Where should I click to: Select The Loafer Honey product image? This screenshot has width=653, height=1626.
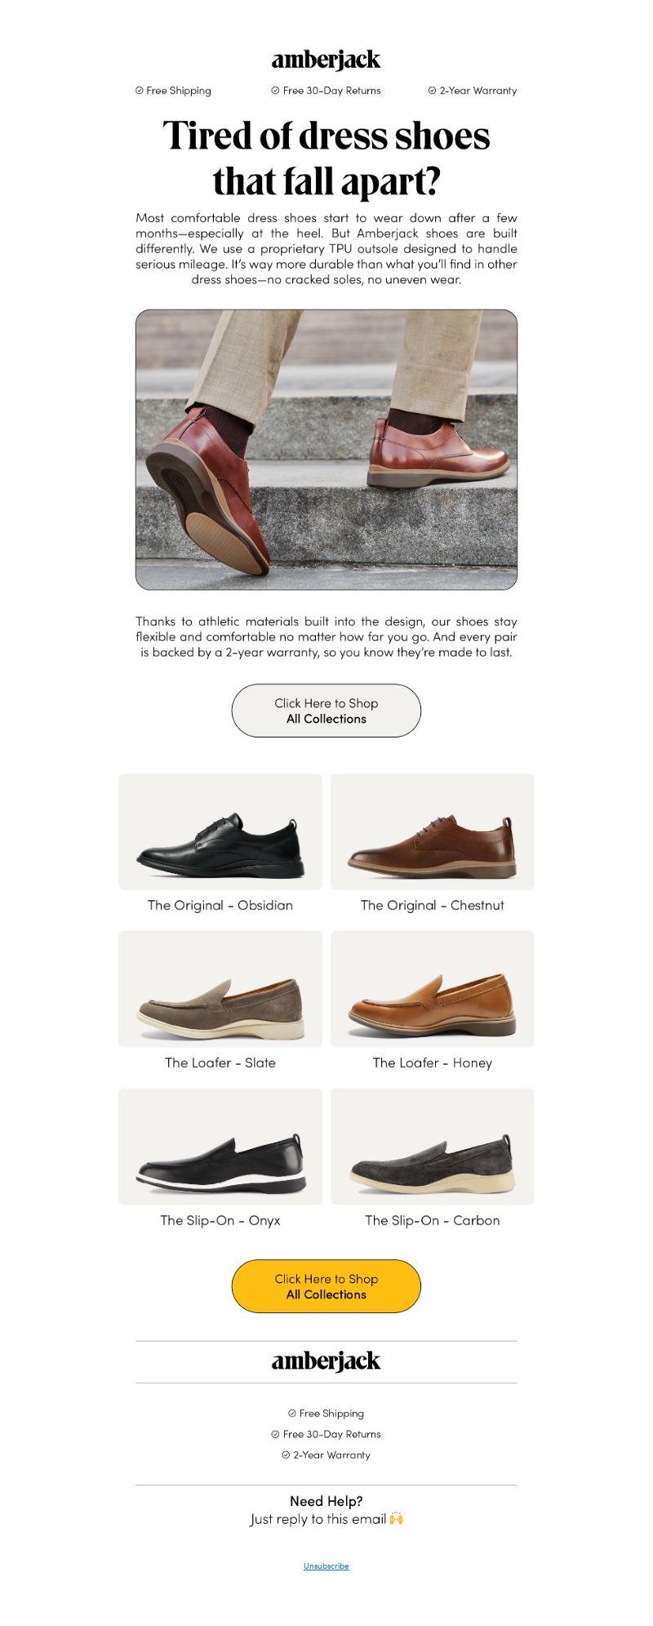tap(433, 989)
